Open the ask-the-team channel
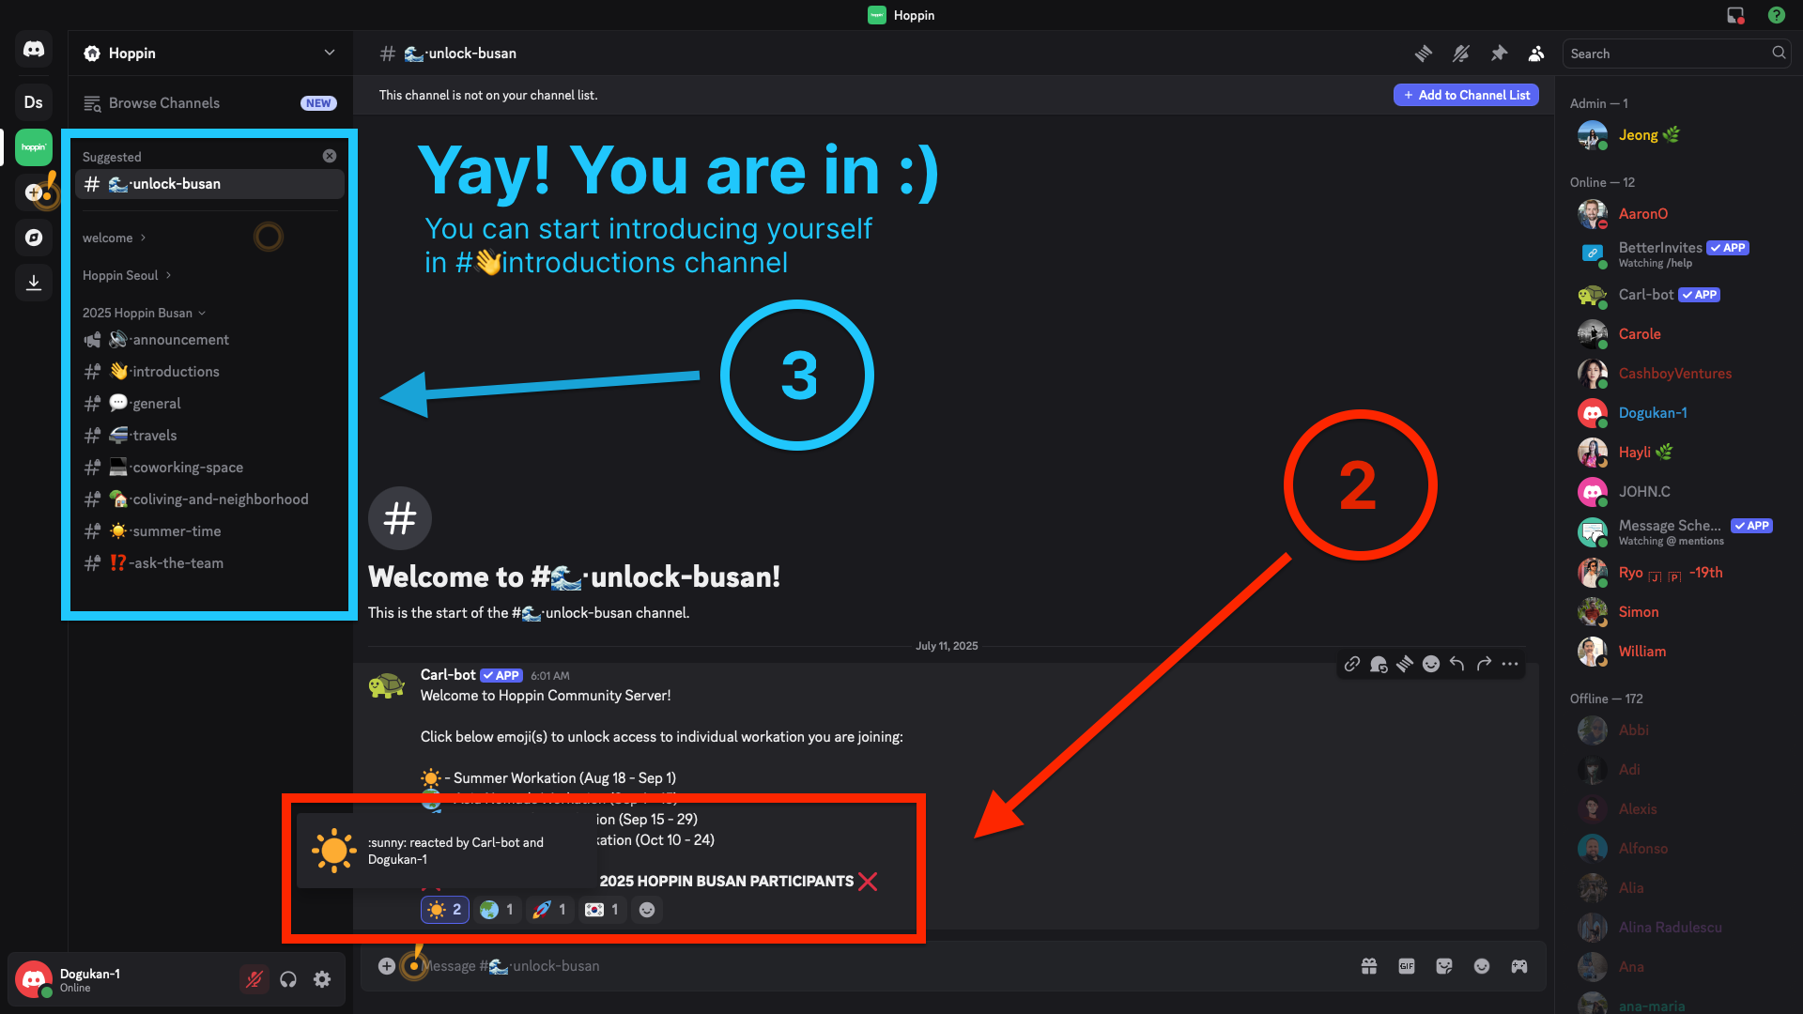Image resolution: width=1803 pixels, height=1014 pixels. click(x=209, y=563)
